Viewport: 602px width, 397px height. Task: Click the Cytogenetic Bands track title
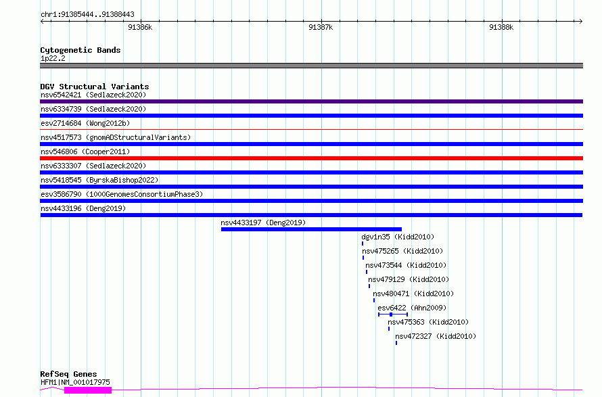pos(80,50)
